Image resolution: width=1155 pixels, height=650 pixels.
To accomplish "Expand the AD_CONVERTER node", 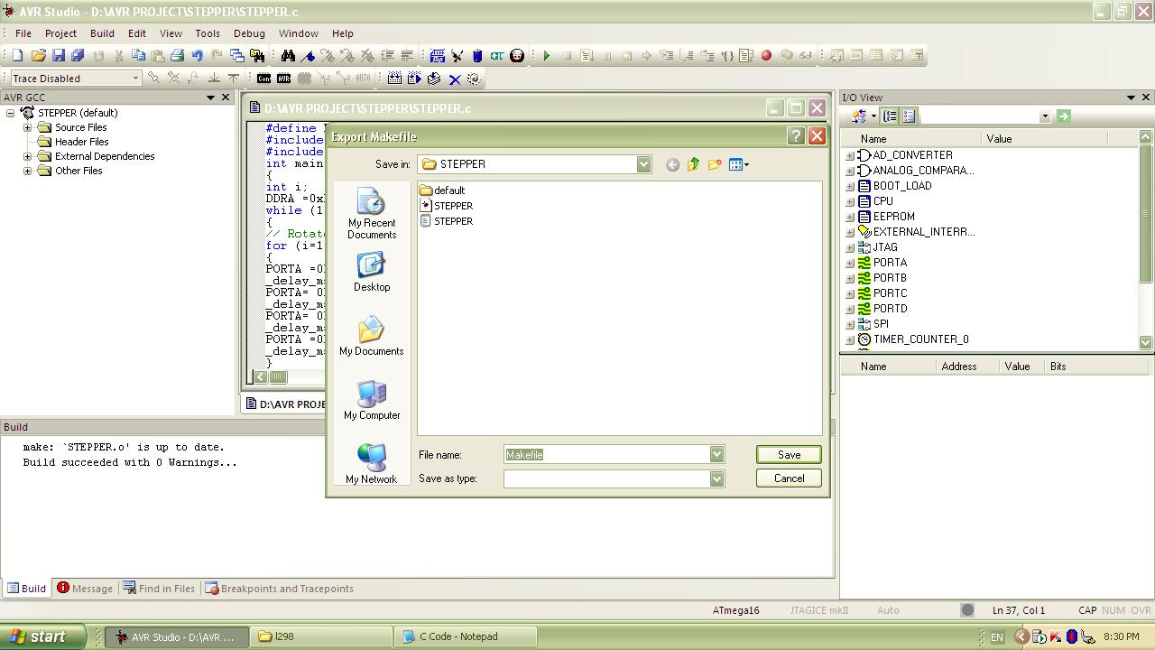I will point(850,155).
